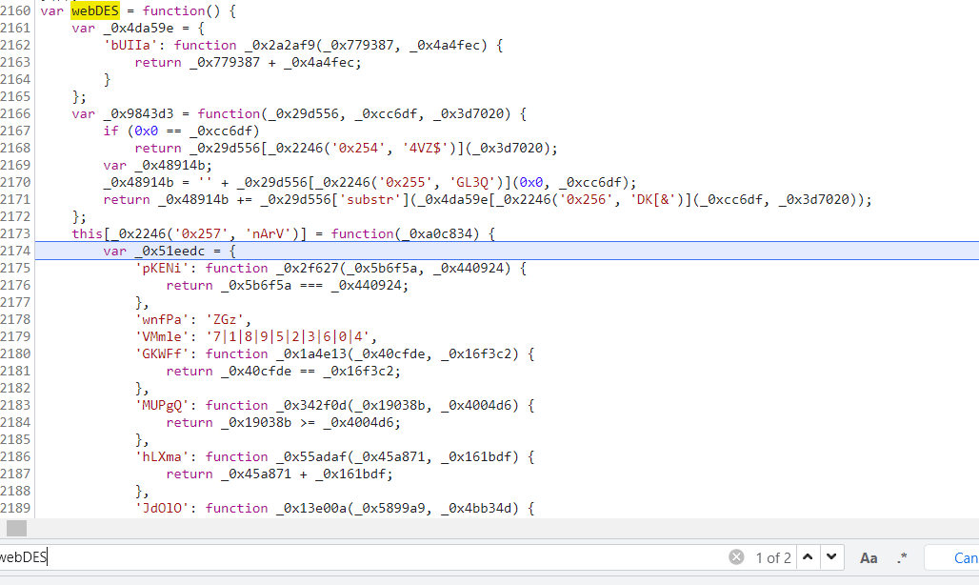Click the 'pKENi' property key

click(x=162, y=268)
